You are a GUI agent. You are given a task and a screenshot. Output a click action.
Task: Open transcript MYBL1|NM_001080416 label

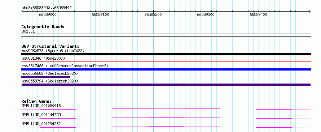pyautogui.click(x=41, y=106)
